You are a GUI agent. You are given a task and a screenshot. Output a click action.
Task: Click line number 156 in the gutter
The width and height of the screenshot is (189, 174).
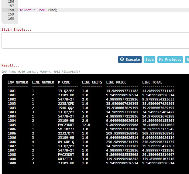pos(11,2)
